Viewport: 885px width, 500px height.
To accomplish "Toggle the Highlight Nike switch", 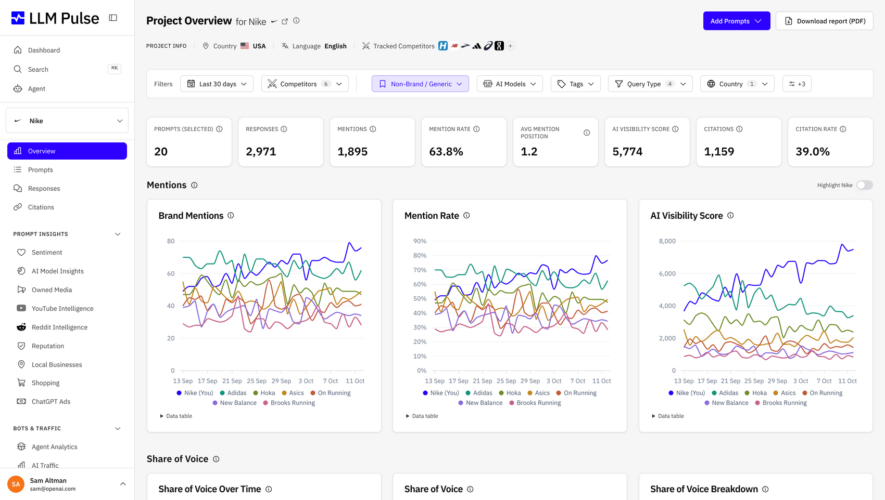I will [864, 185].
